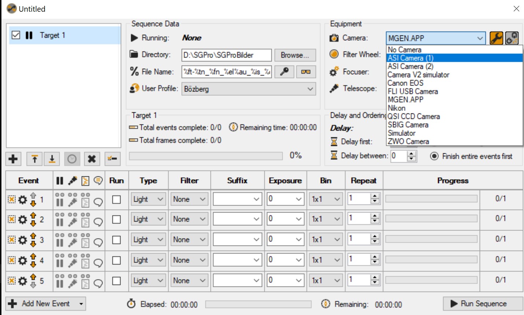524x315 pixels.
Task: Choose FLI USB Camera from the list
Action: tap(454, 91)
